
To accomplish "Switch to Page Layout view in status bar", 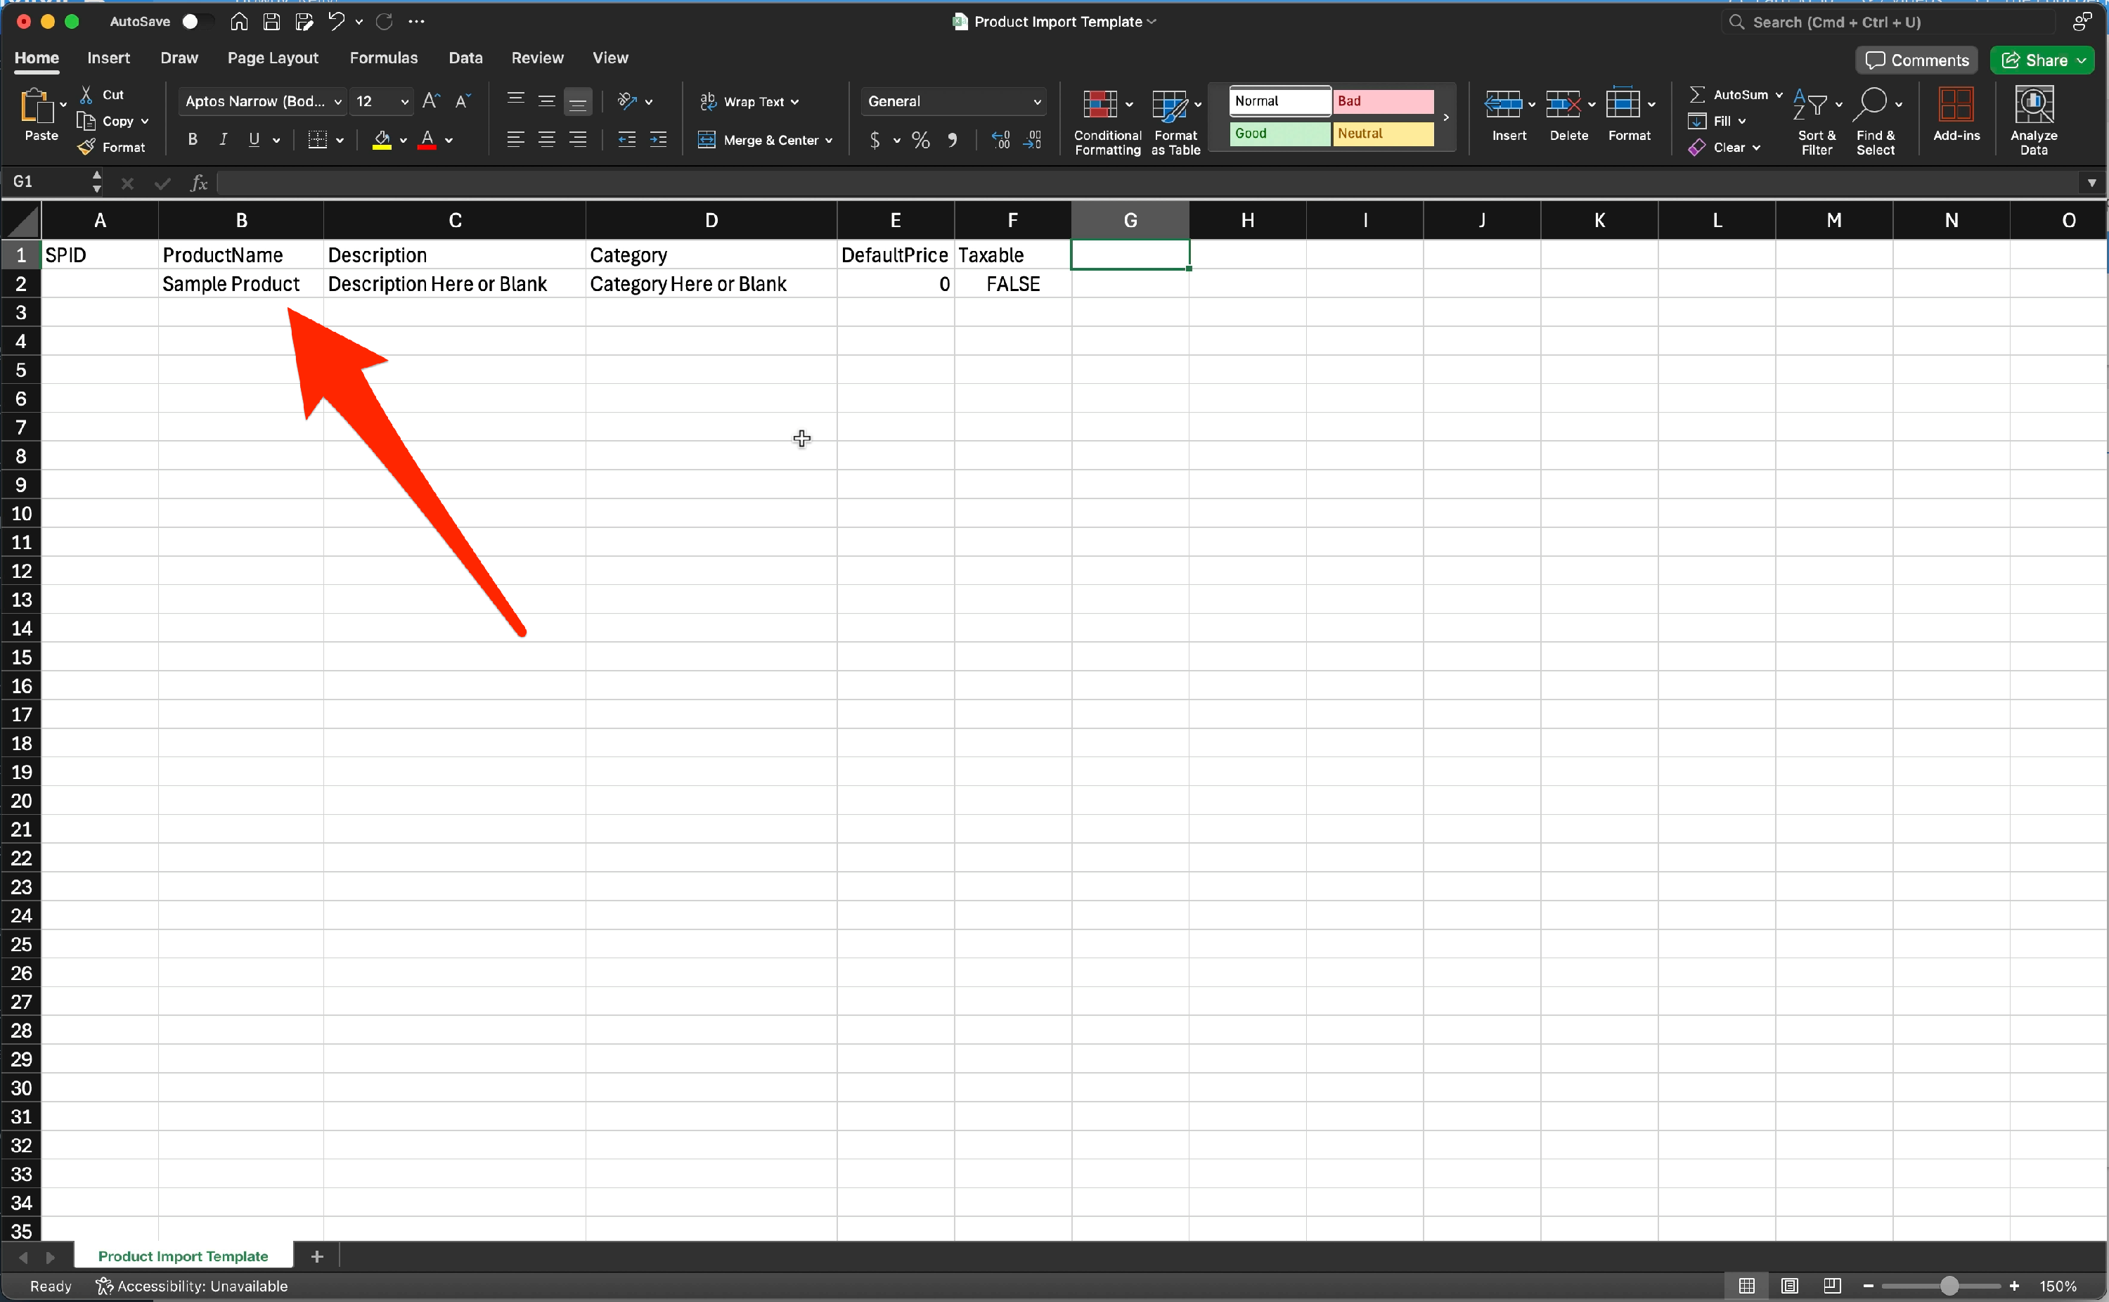I will (x=1790, y=1286).
